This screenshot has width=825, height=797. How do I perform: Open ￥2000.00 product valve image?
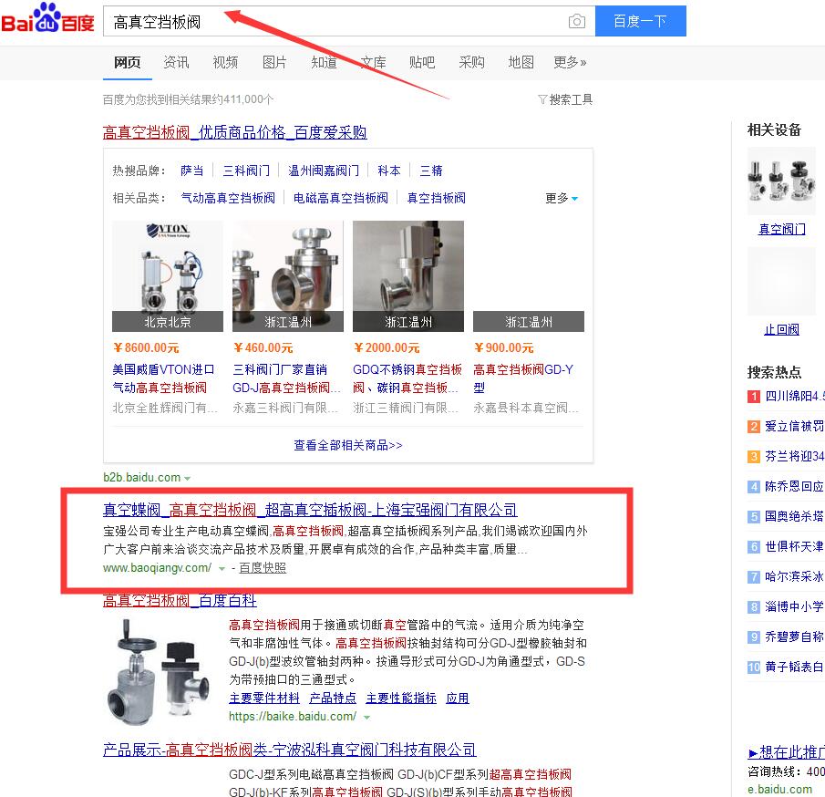408,275
